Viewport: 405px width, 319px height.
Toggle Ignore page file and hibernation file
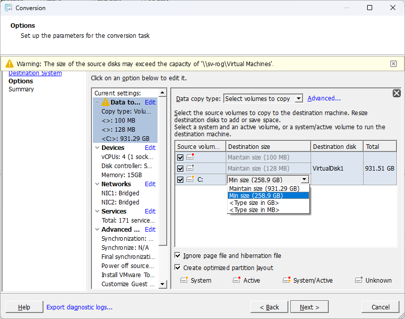click(x=177, y=255)
